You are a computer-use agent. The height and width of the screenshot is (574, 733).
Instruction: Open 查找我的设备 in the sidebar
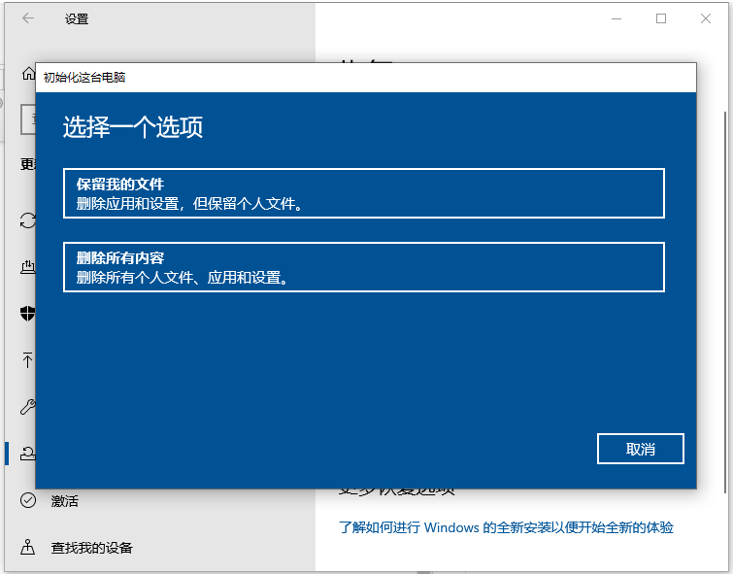tap(91, 548)
